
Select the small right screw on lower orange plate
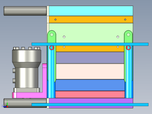(x=118, y=47)
